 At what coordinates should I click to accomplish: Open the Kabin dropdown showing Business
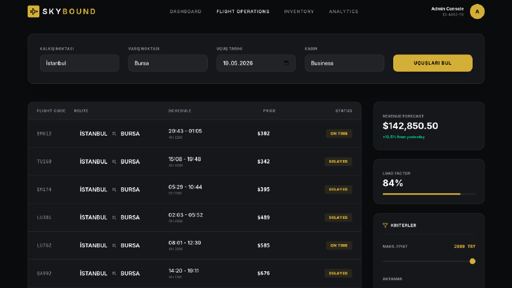point(344,63)
